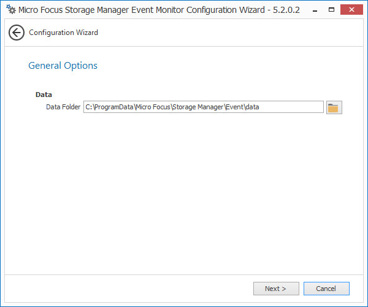This screenshot has width=368, height=307.
Task: Click header bar right of Configuration Wizard label
Action: point(233,33)
